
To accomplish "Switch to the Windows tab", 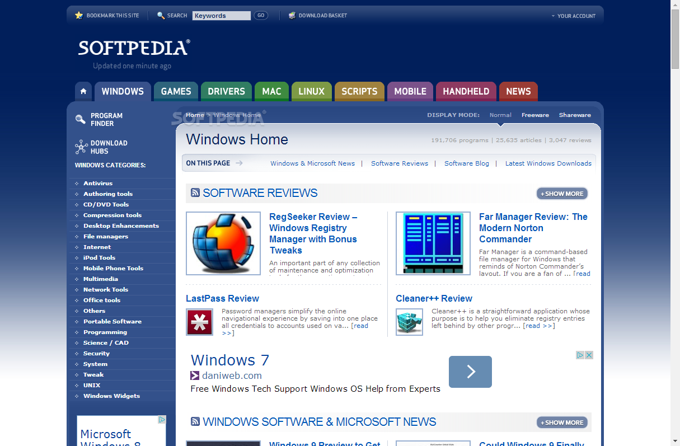I will tap(123, 91).
